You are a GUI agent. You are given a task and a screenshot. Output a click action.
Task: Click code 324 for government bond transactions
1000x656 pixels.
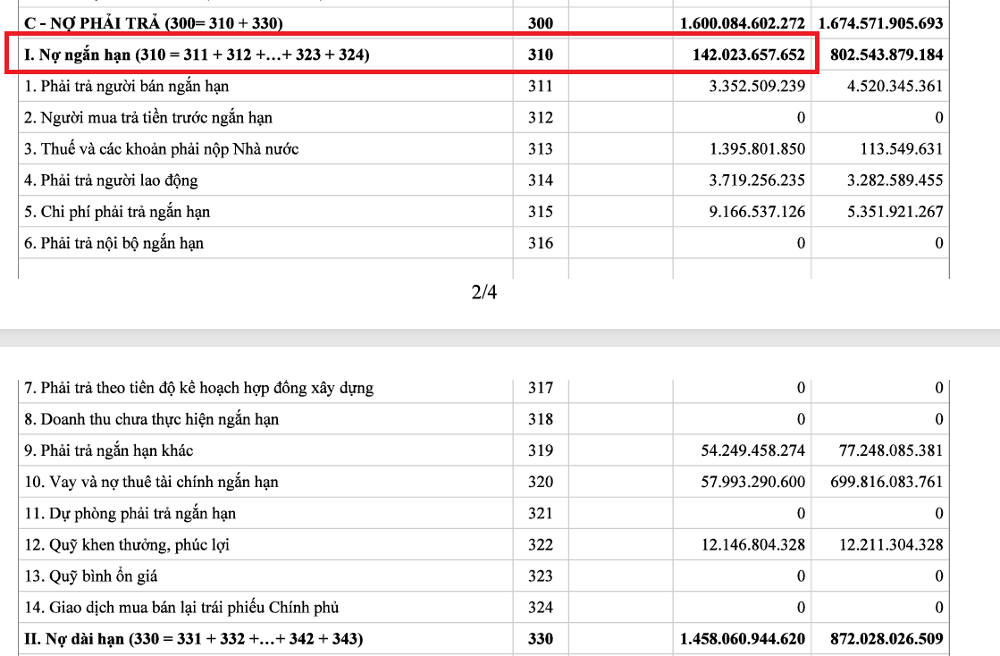point(541,608)
